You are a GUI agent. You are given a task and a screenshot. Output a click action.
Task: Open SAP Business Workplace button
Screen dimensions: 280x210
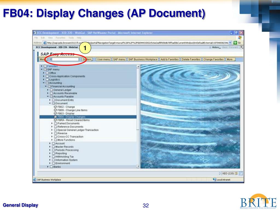(143, 59)
